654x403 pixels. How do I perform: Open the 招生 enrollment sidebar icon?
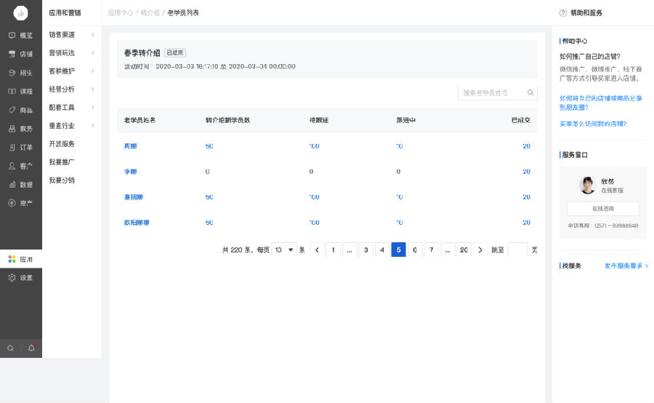12,73
